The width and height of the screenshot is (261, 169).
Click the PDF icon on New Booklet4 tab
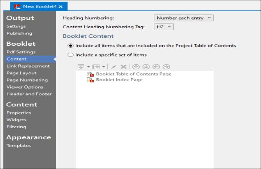[x=17, y=6]
